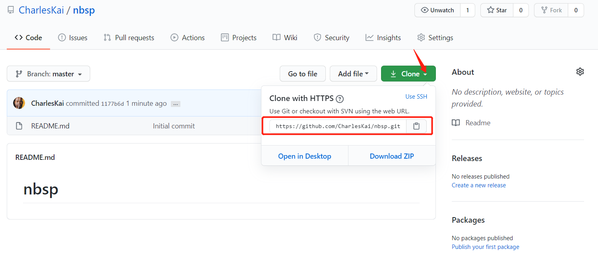Viewport: 598px width, 270px height.
Task: Click the star count 0
Action: (x=521, y=10)
